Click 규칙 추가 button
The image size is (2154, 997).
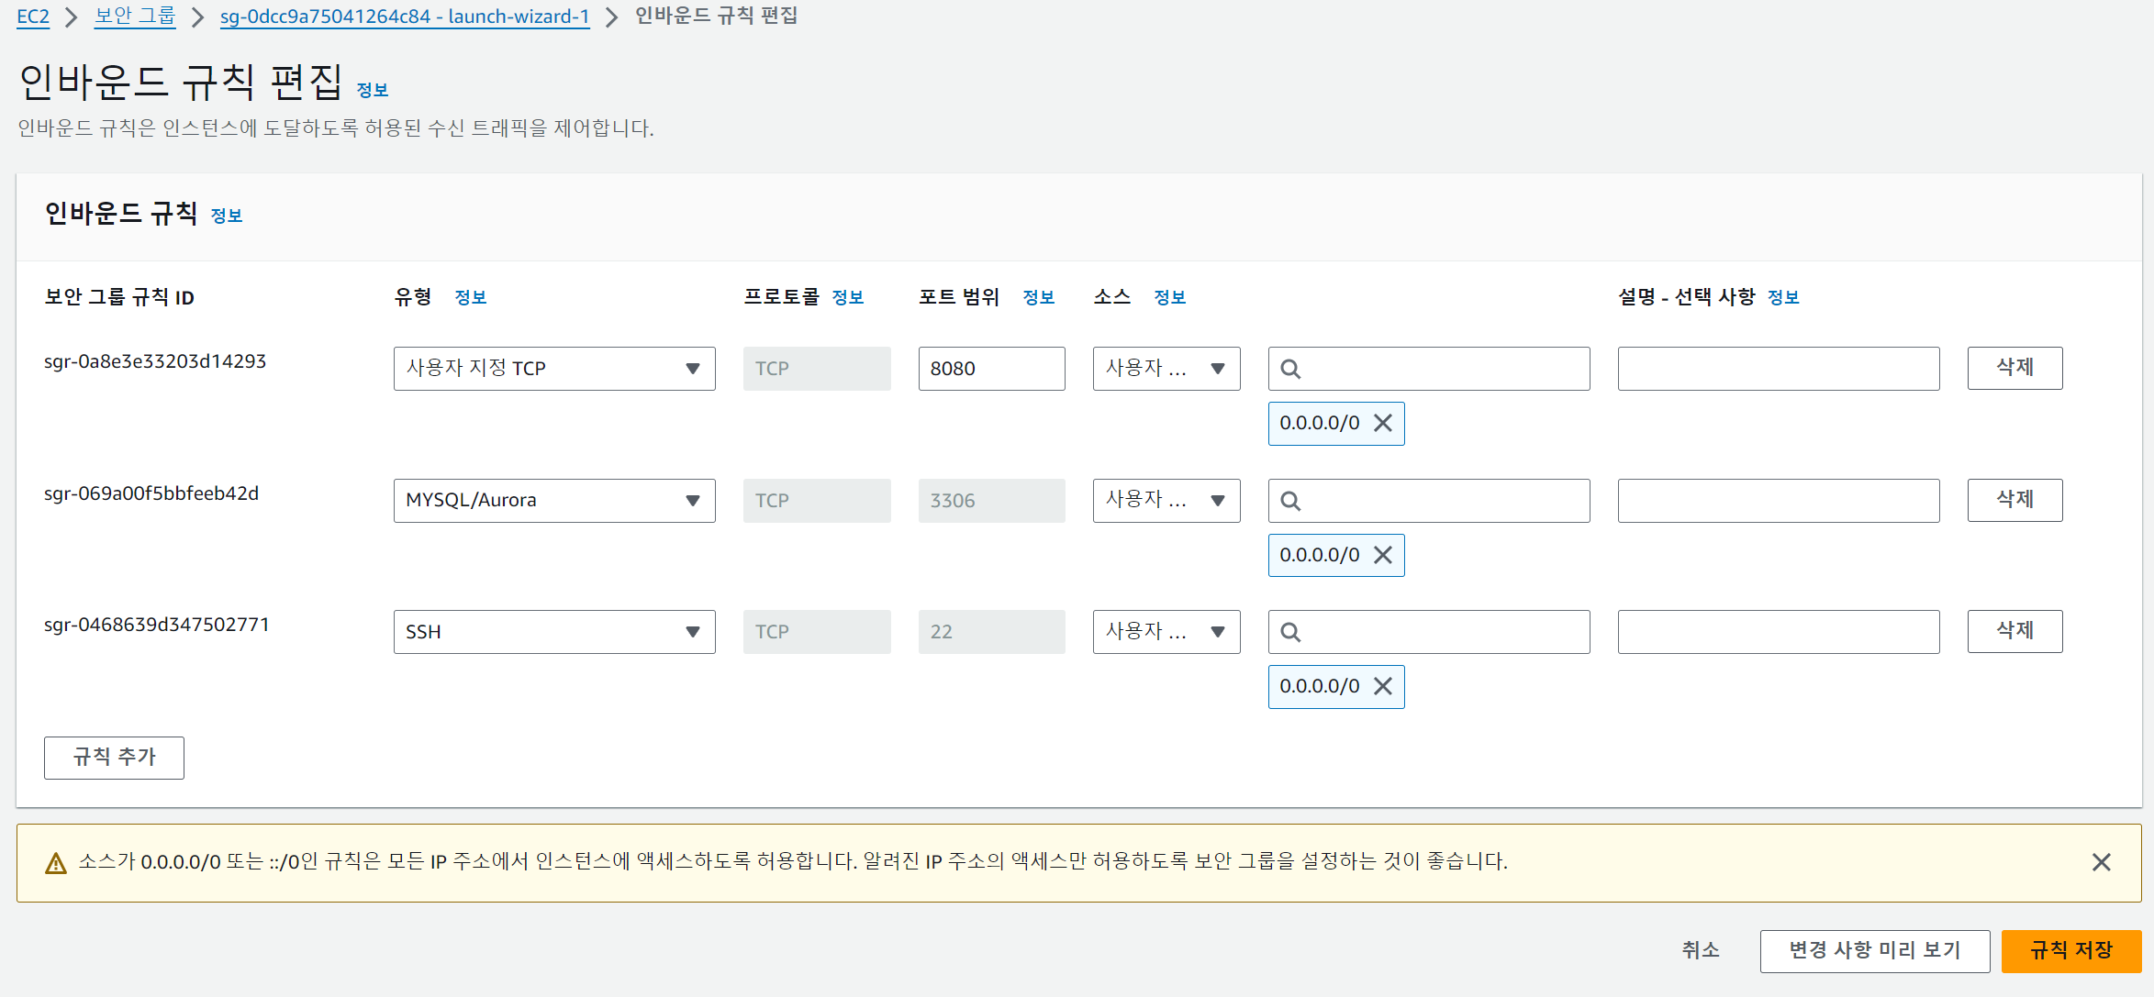tap(114, 758)
